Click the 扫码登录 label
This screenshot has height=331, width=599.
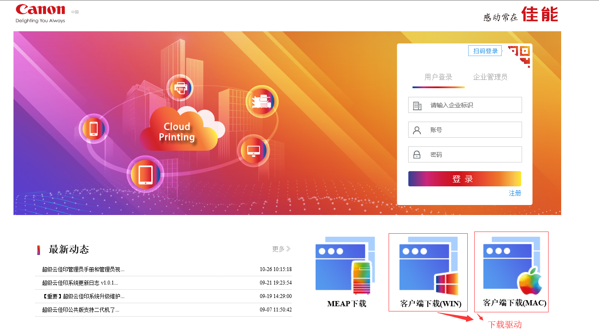[x=485, y=51]
